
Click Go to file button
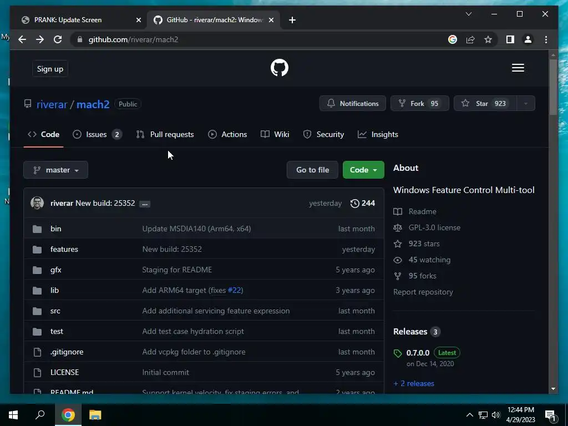(x=312, y=170)
